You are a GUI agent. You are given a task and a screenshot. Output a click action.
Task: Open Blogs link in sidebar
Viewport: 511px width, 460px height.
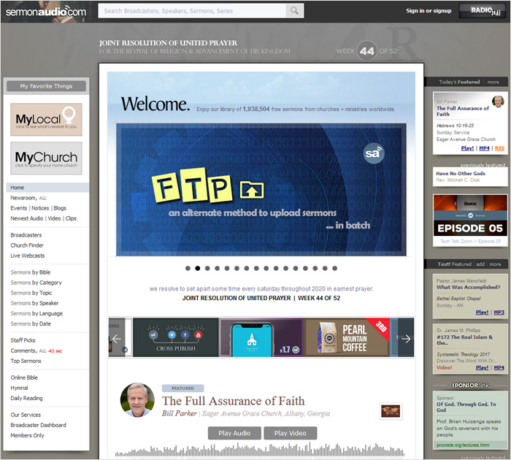[60, 208]
